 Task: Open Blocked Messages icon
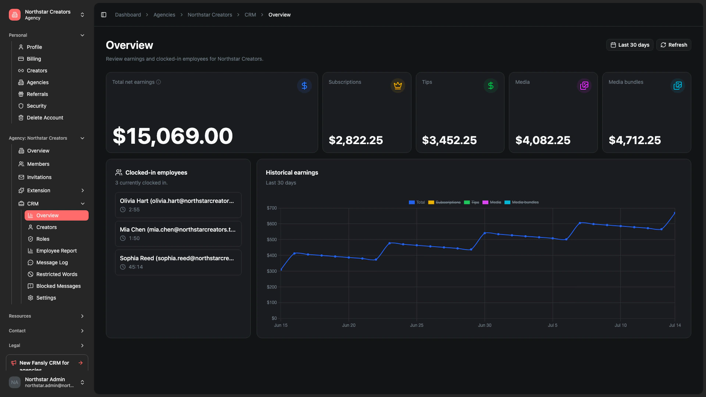(31, 286)
